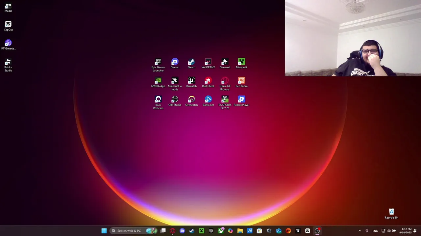This screenshot has width=421, height=236.
Task: Select the Minecraft desktop shortcut
Action: coord(241,64)
